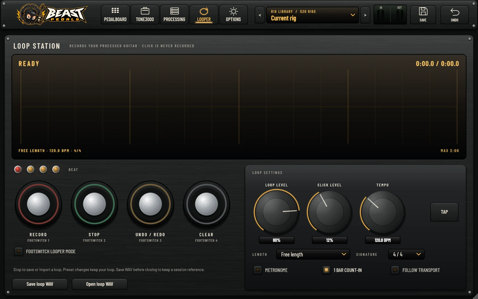Click the MAX 2:00 label
Viewport: 478px width, 299px height.
coord(450,151)
